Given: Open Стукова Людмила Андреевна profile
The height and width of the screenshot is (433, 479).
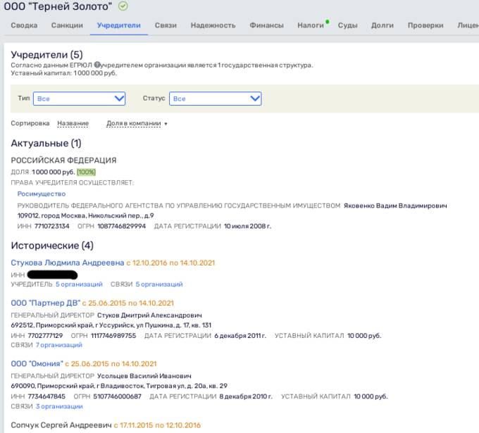Looking at the screenshot, I should click(x=68, y=263).
